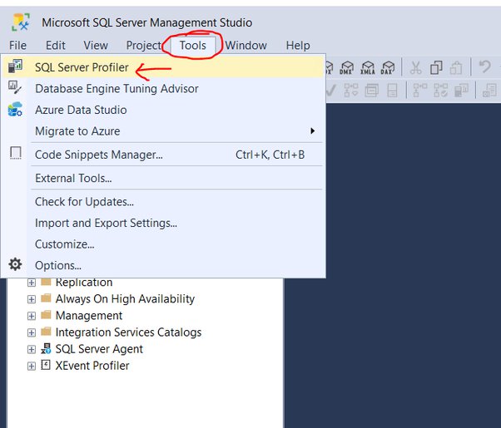Click Include Live Query Statistics icon
This screenshot has height=428, width=501.
440,91
